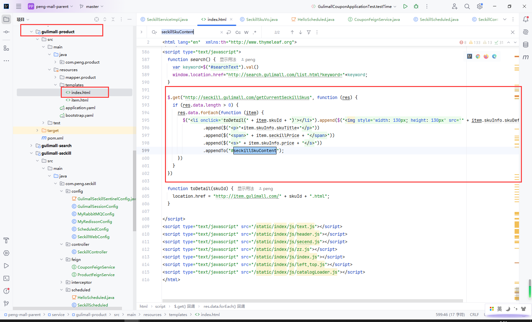Expand replace field in find bar
Viewport: 532px width, 322px height.
click(x=142, y=32)
